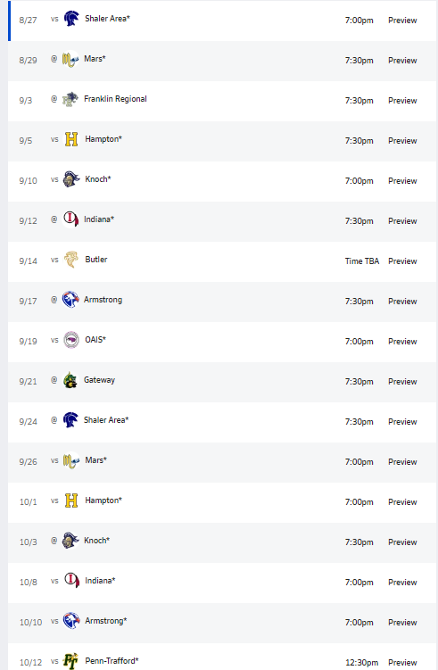The width and height of the screenshot is (438, 670).
Task: Click the Shaler Area logo on 8/27
Action: click(71, 19)
